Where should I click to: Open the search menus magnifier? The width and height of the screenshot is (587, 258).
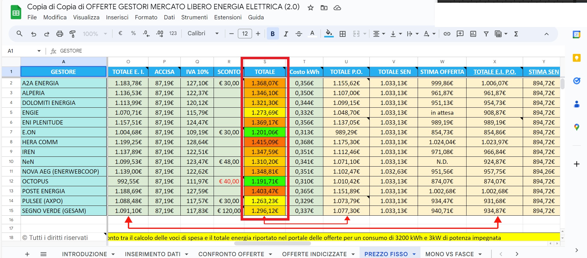tap(19, 34)
